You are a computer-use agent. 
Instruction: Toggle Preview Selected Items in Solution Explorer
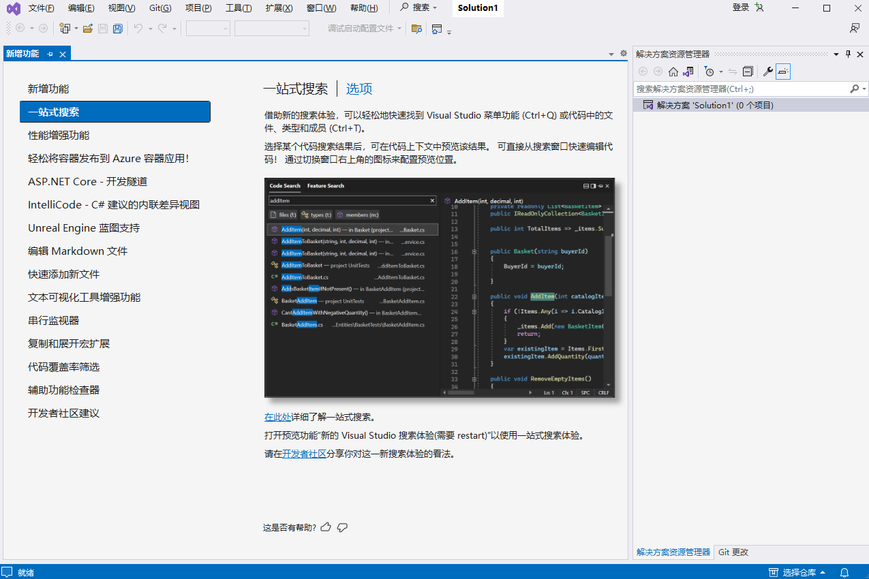coord(783,71)
